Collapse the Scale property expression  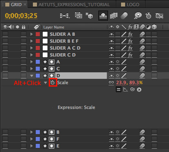45,83
